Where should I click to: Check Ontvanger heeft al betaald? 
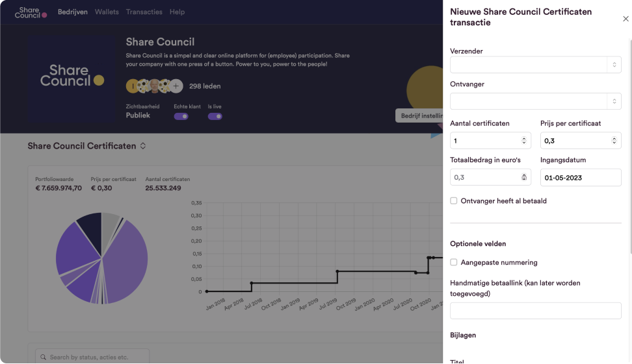coord(454,200)
